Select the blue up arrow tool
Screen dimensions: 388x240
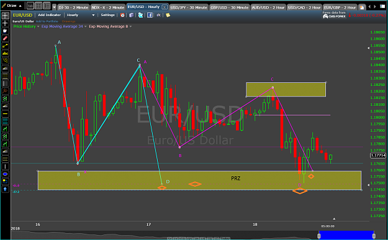[5, 189]
